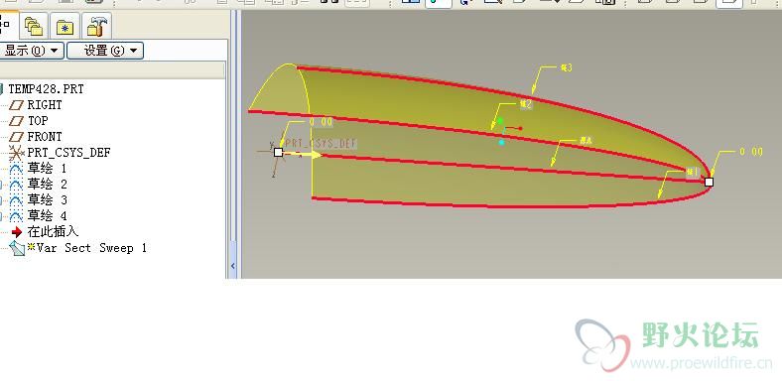This screenshot has height=381, width=782.
Task: Click the sweep end-point square handle at tip
Action: (x=709, y=182)
